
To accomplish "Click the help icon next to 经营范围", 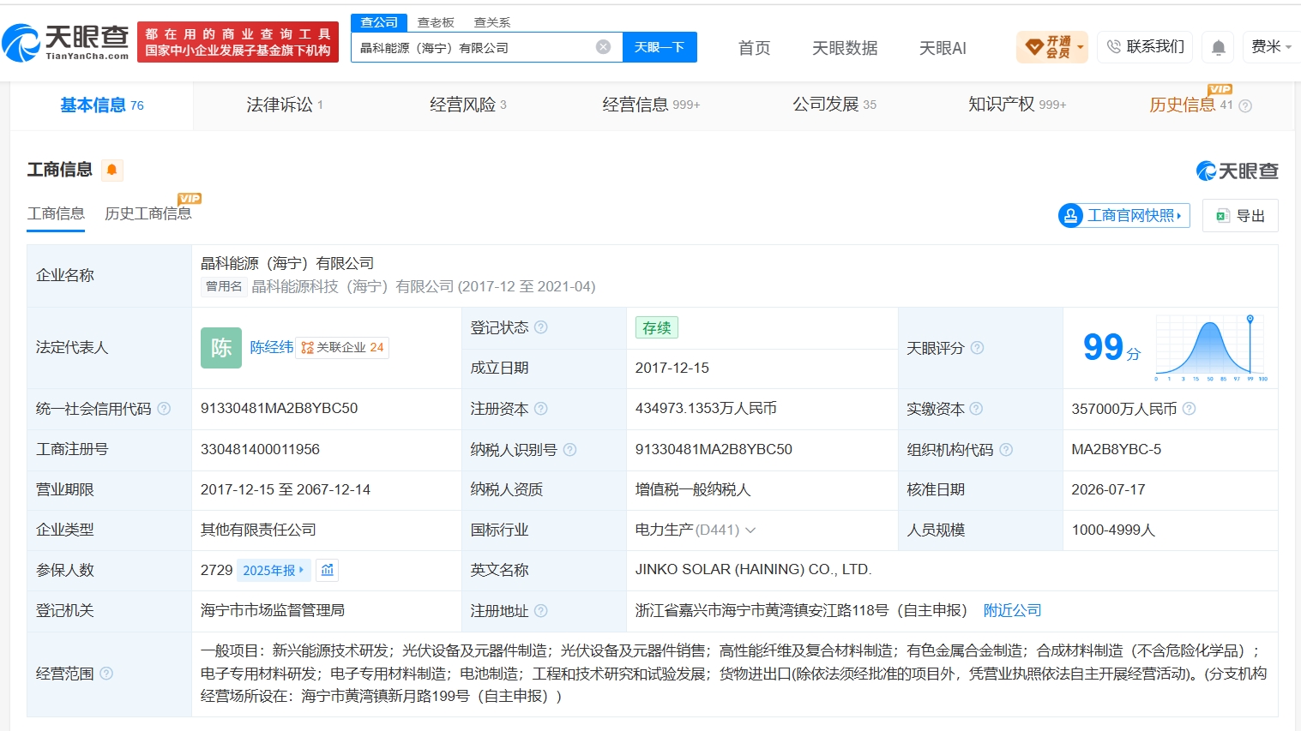I will tap(106, 674).
